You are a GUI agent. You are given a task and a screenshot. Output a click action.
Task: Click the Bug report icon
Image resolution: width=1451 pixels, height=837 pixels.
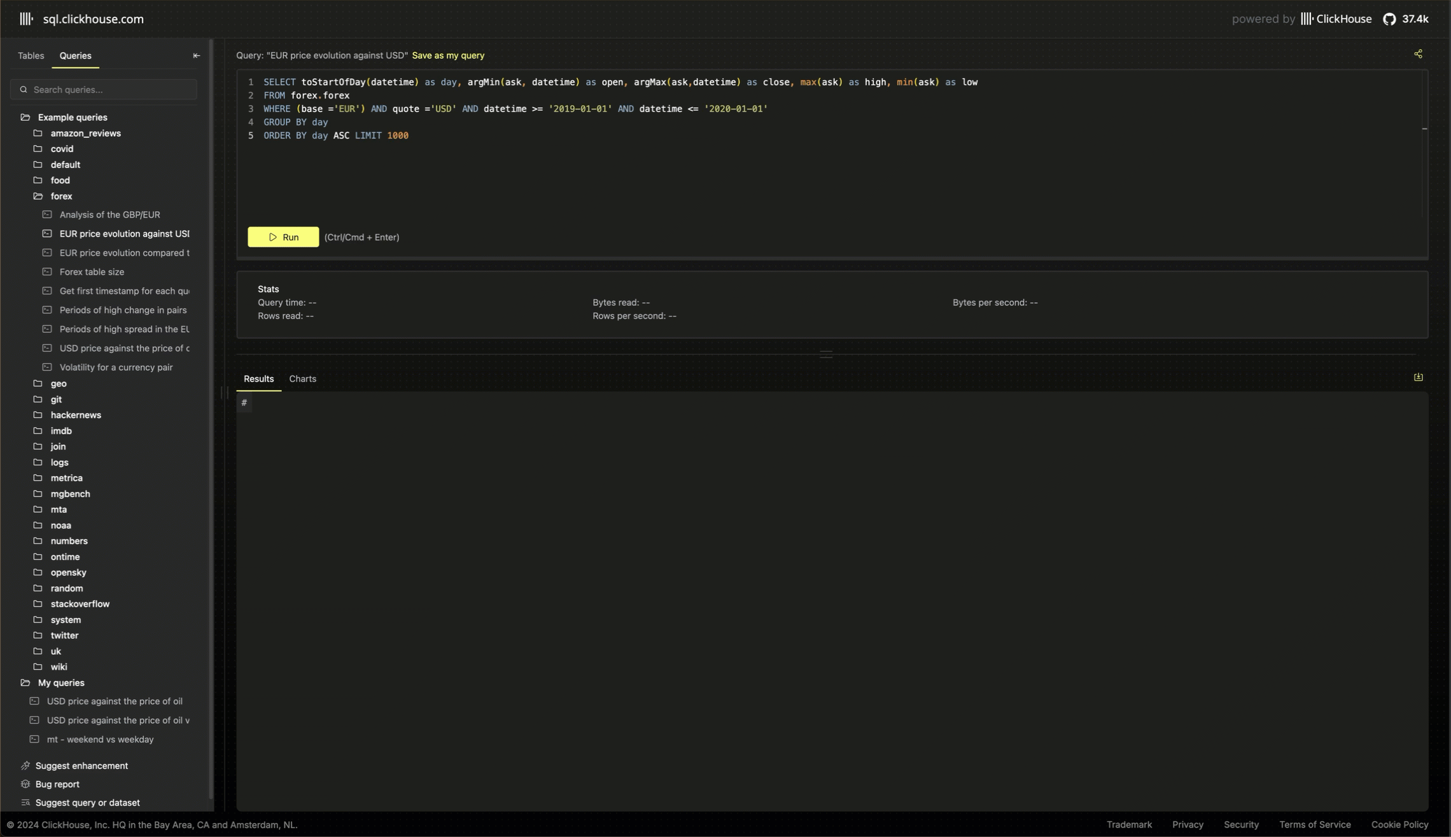25,784
